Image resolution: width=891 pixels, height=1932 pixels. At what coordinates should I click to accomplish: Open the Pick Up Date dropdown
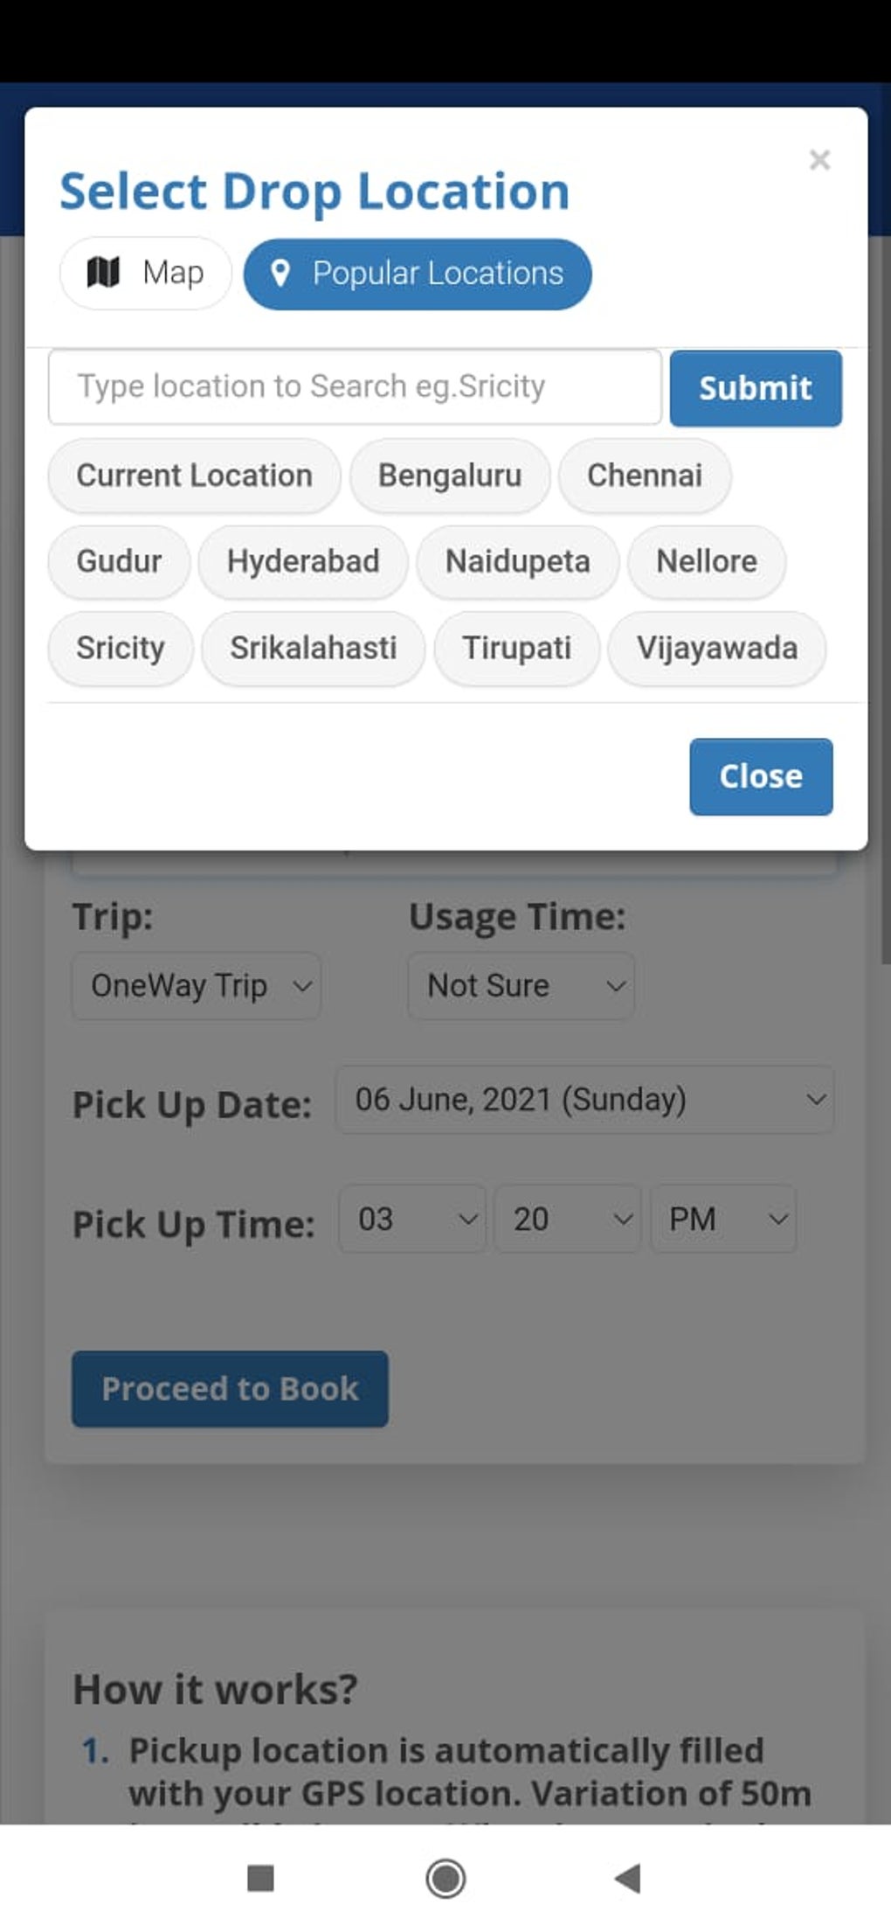[x=584, y=1100]
